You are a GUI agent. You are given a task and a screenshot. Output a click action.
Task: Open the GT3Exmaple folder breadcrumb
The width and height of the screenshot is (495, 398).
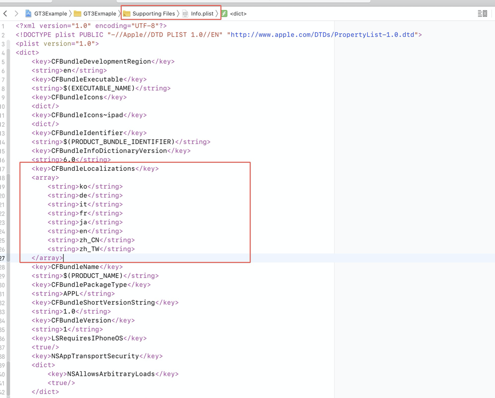99,14
